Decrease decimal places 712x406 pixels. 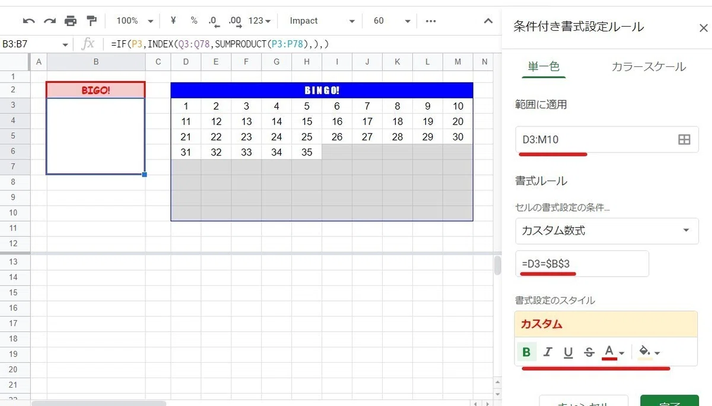(x=214, y=21)
